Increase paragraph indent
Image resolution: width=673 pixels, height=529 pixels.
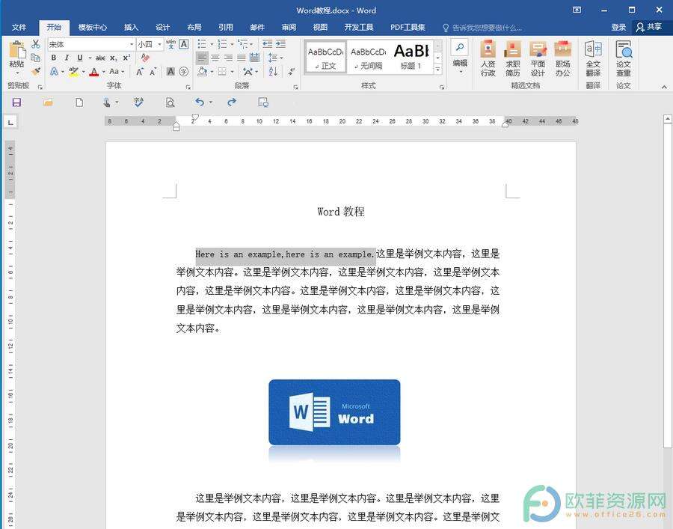click(280, 44)
